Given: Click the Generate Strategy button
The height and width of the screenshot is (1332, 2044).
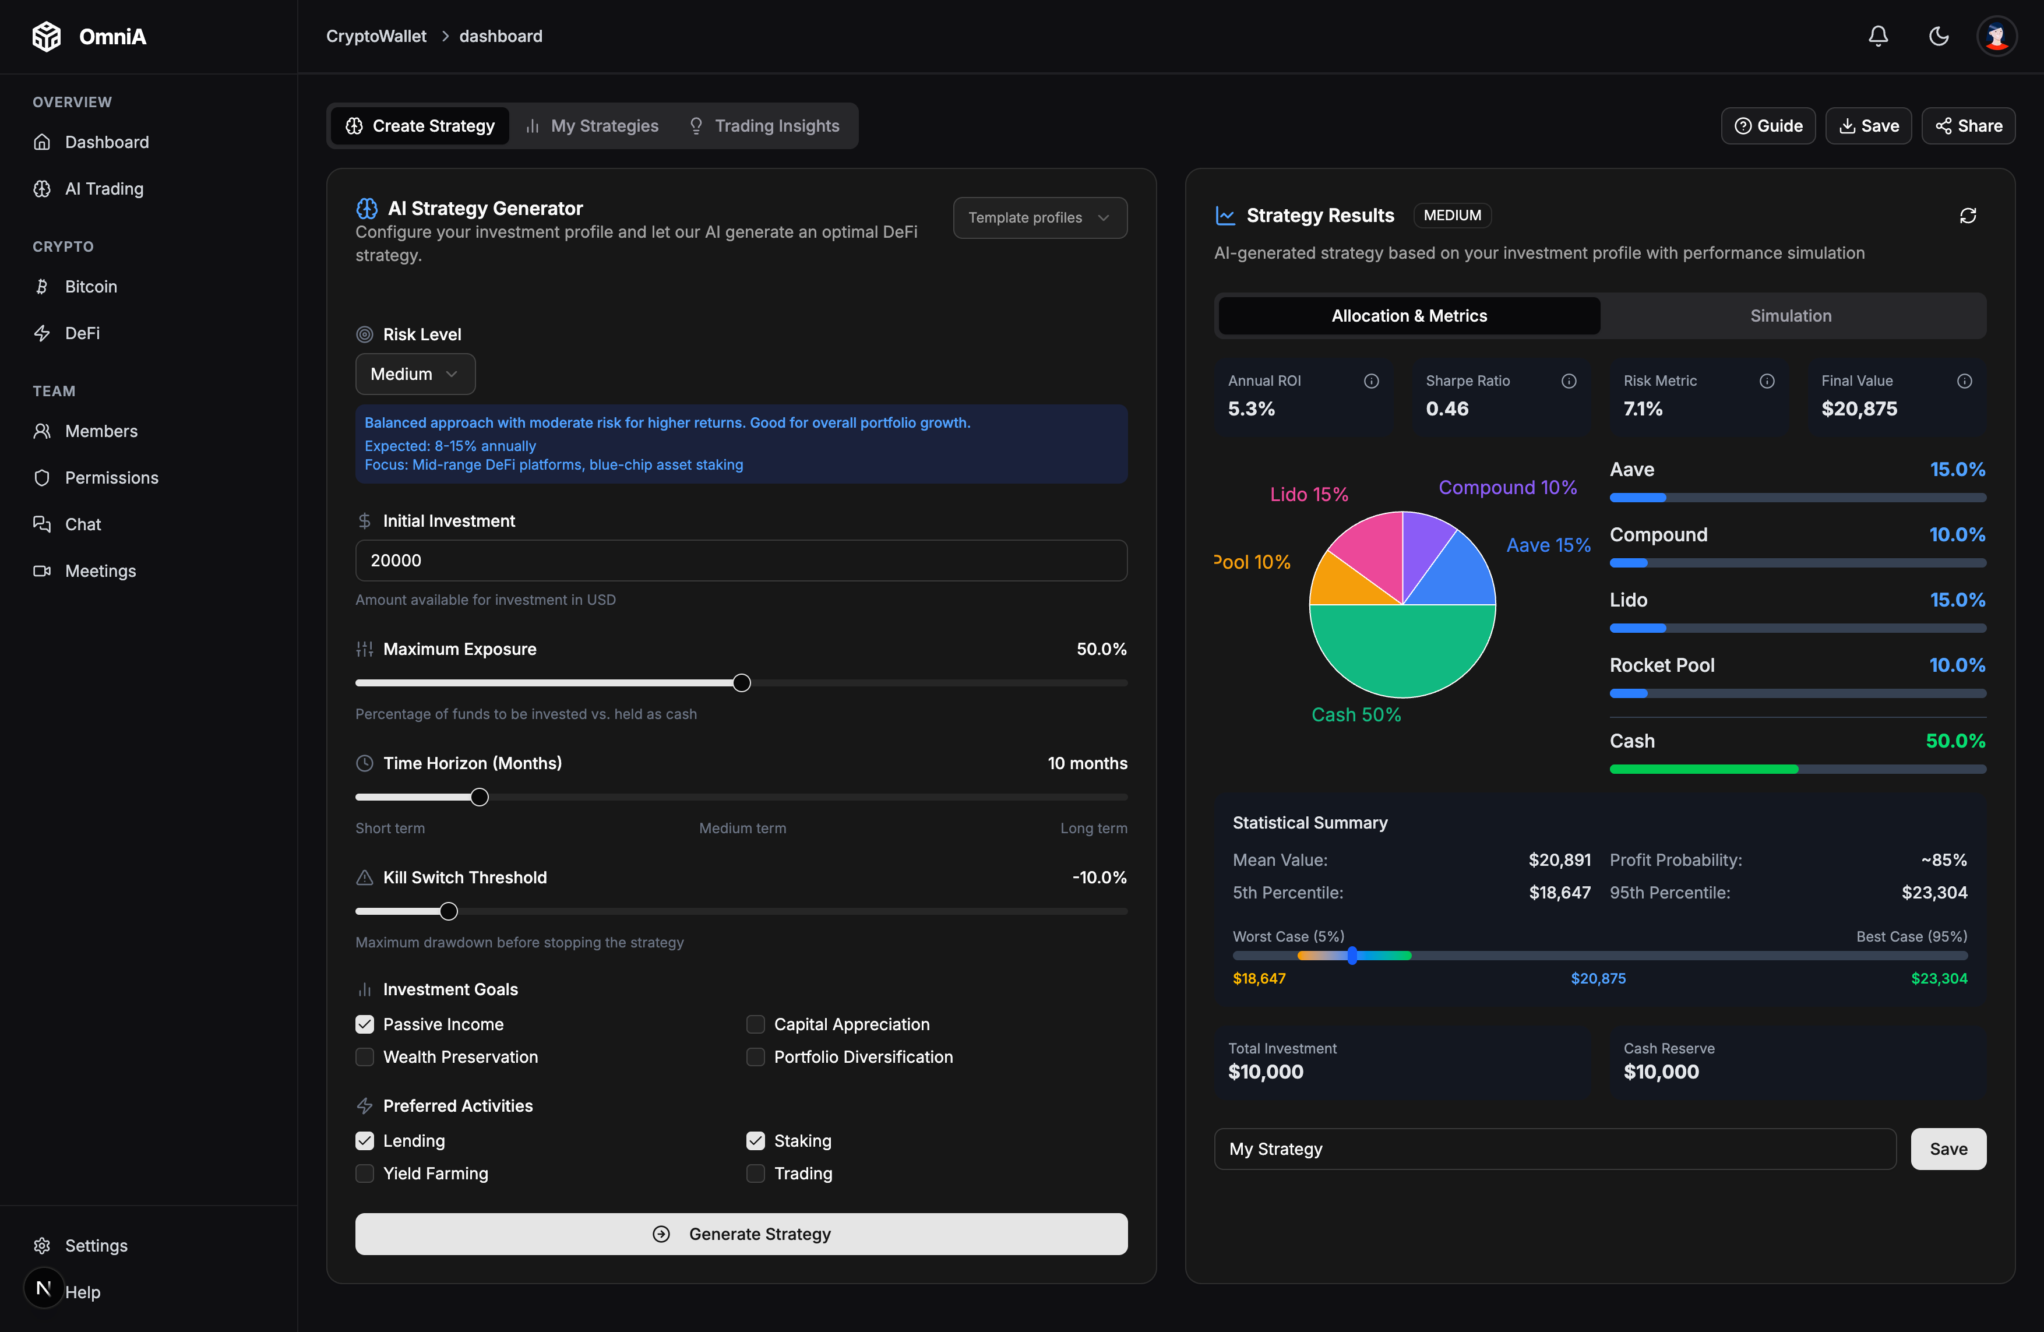Looking at the screenshot, I should (741, 1234).
